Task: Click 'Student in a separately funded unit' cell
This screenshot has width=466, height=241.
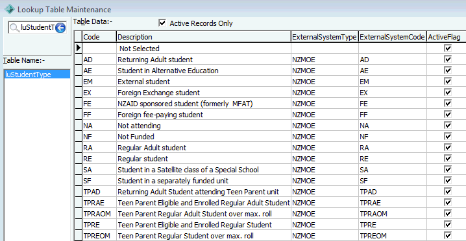Action: tap(203, 181)
